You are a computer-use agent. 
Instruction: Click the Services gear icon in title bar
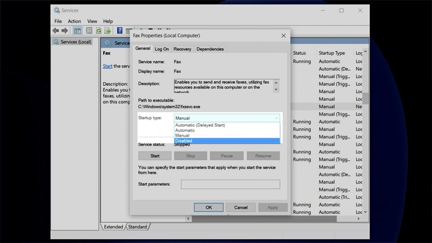tap(57, 10)
